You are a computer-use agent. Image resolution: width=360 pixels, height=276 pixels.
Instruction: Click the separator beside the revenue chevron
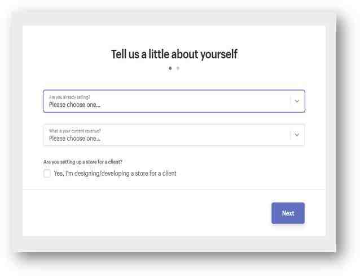pyautogui.click(x=291, y=135)
